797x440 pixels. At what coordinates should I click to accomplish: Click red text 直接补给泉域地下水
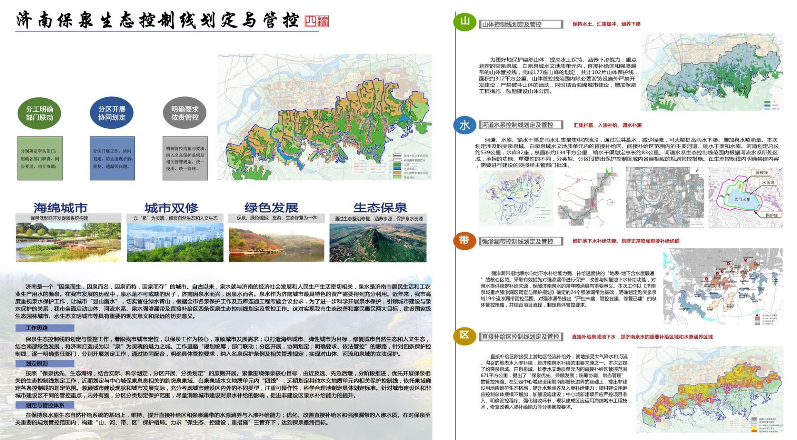[x=594, y=337]
